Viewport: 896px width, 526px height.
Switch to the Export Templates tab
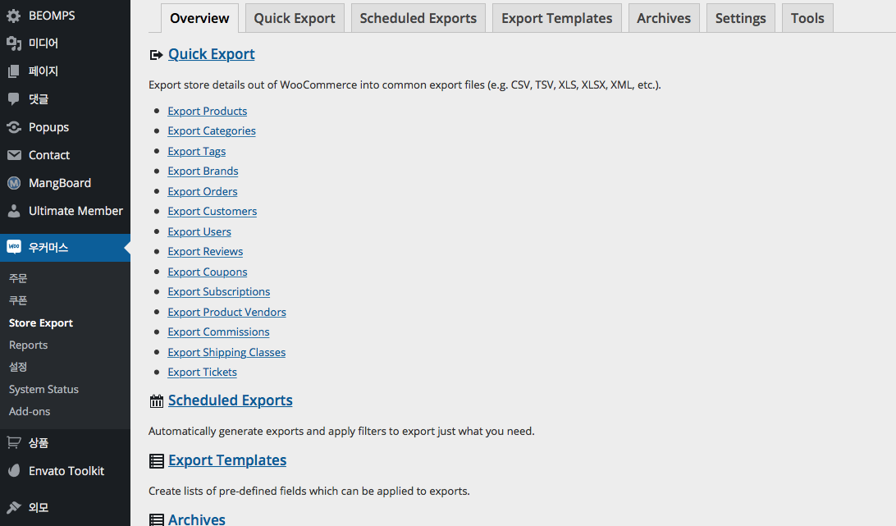point(556,18)
